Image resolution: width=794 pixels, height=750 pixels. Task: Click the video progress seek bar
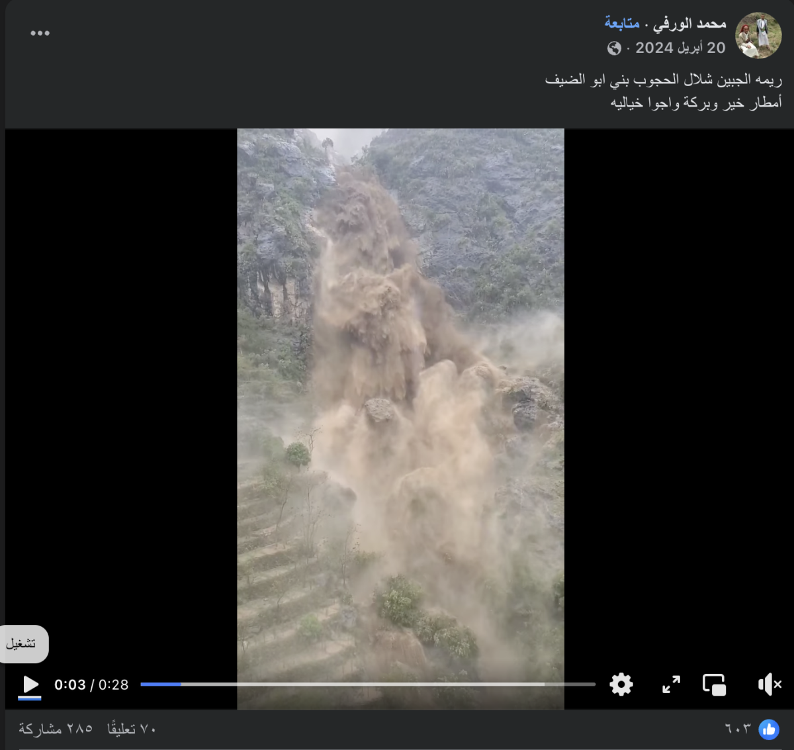367,684
